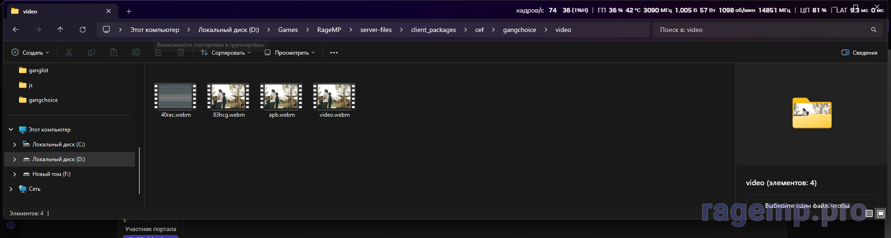The width and height of the screenshot is (891, 238).
Task: Click server-files breadcrumb segment
Action: pos(376,30)
